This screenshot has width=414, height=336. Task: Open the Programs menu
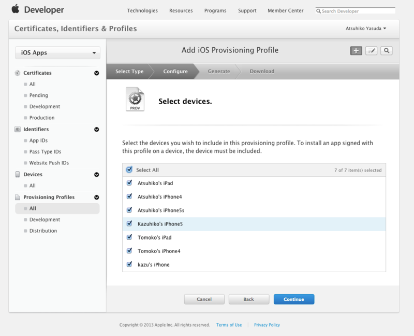tap(215, 10)
